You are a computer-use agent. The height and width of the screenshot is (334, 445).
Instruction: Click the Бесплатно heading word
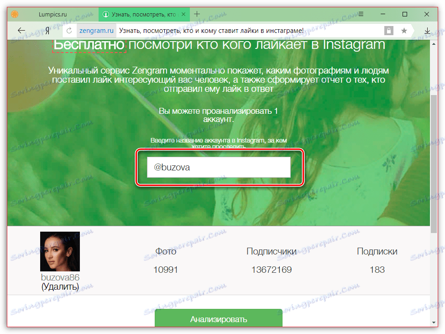[89, 45]
